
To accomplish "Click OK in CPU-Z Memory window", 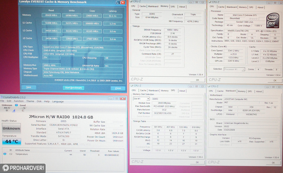I will tap(198, 80).
